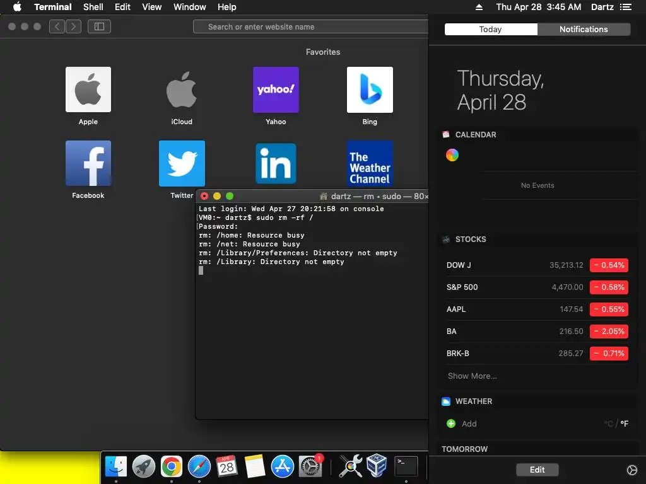
Task: Open VirtualBox from the Dock
Action: (x=377, y=465)
